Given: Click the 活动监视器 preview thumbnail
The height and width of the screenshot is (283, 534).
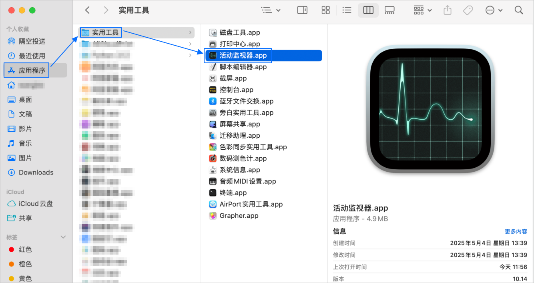Looking at the screenshot, I should pos(430,108).
